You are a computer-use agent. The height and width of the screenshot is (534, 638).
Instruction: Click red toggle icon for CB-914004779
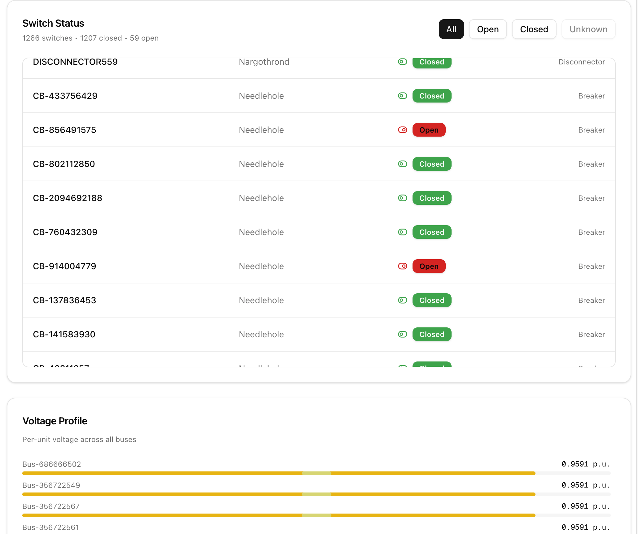pos(402,266)
